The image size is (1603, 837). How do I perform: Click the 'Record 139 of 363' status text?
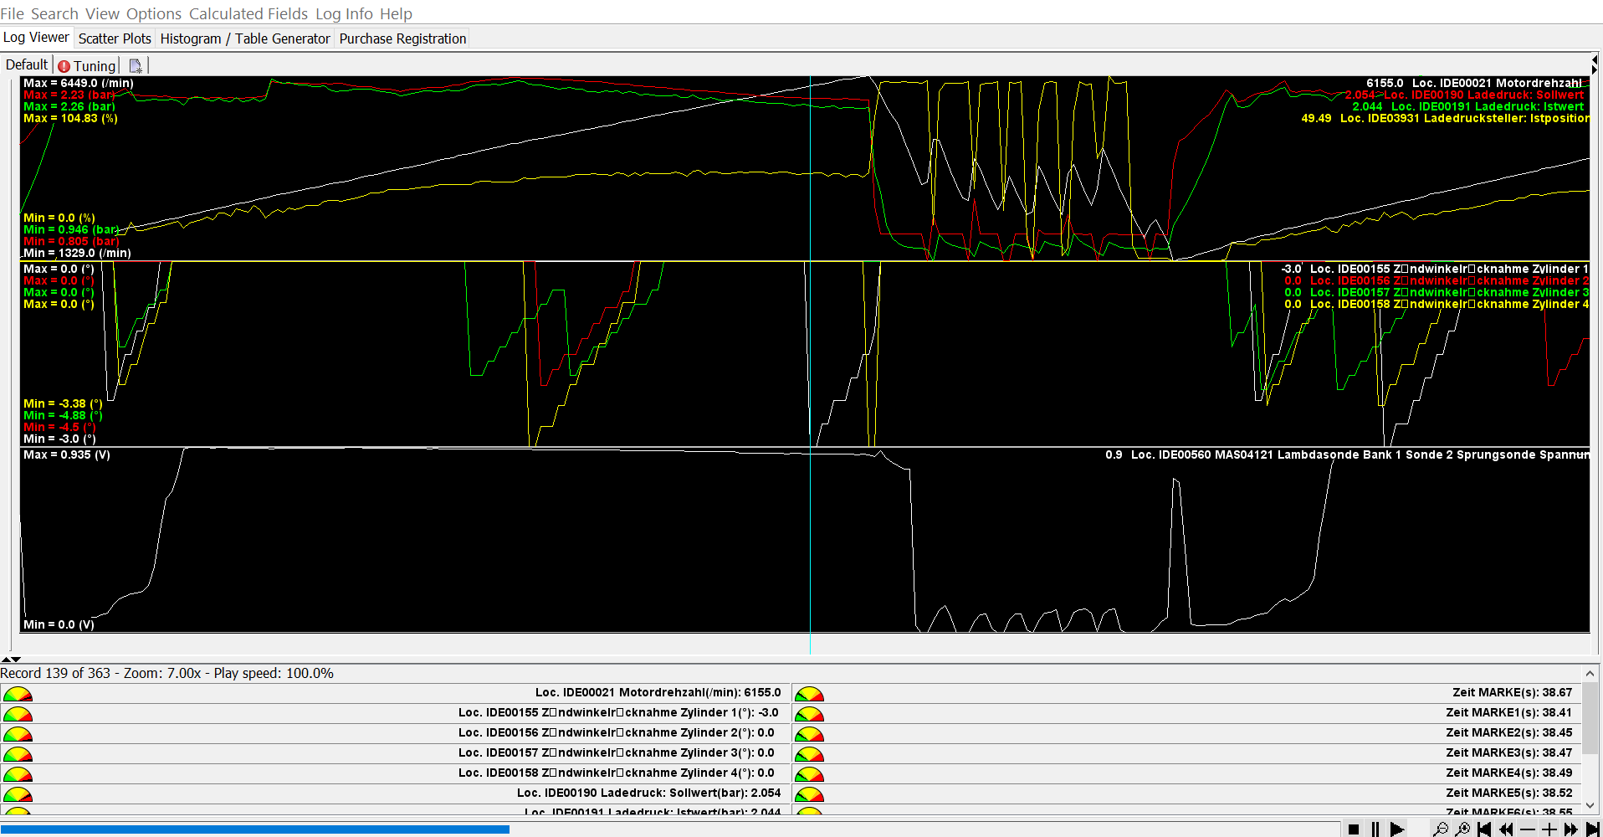point(55,673)
